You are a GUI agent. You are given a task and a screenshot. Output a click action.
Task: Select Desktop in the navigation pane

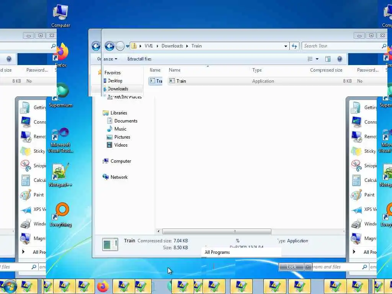coord(115,81)
